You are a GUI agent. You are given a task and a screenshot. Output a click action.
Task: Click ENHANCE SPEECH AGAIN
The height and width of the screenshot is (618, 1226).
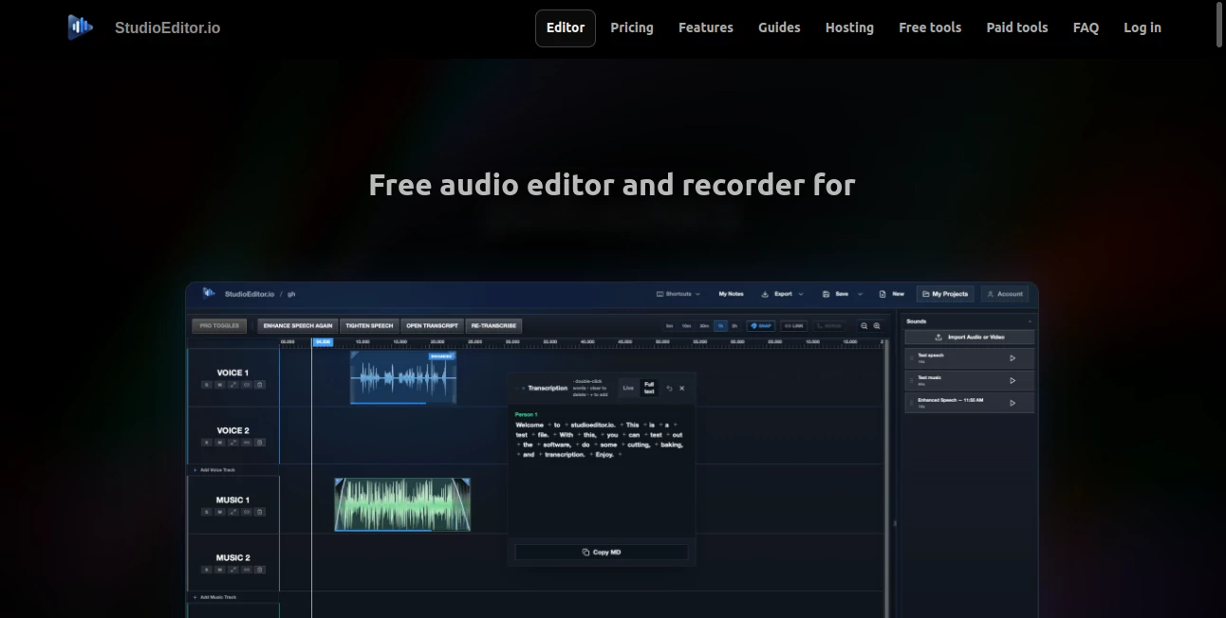[298, 326]
